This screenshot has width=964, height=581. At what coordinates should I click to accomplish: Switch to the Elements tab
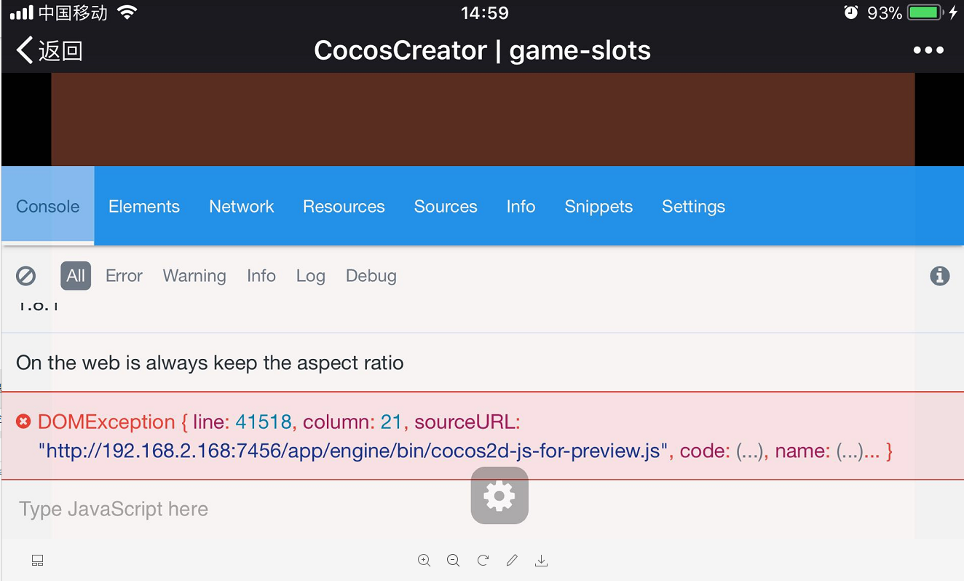pos(144,207)
